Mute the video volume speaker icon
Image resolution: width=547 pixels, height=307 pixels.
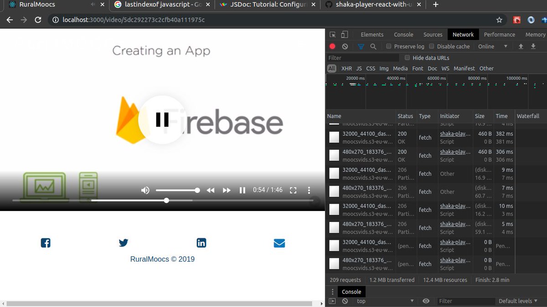pos(145,190)
